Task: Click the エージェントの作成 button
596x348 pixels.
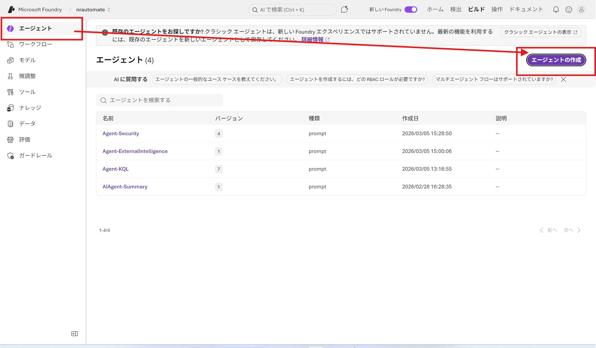Action: (x=556, y=60)
